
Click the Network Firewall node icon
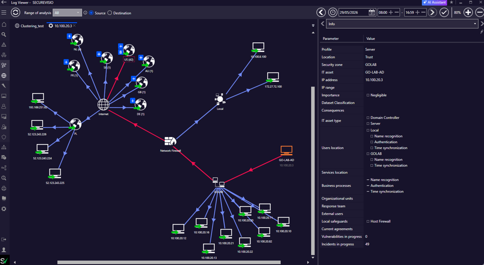(170, 141)
